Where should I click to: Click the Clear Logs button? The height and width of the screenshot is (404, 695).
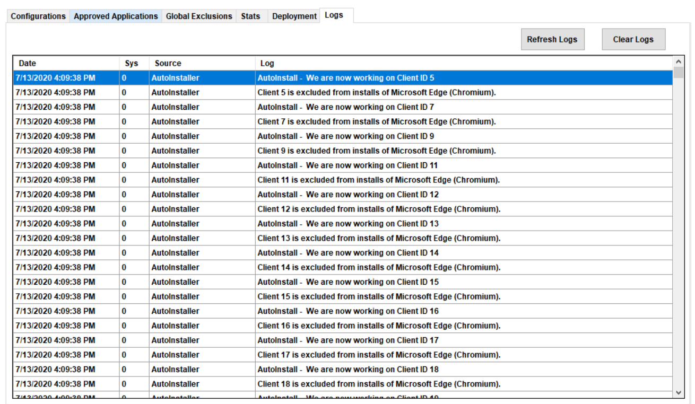tap(633, 39)
